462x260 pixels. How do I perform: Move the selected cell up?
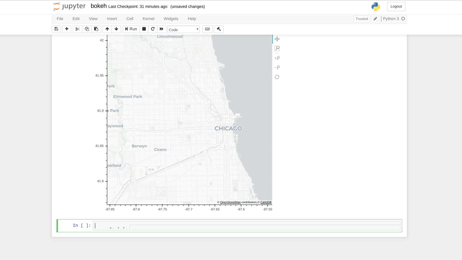click(x=107, y=29)
